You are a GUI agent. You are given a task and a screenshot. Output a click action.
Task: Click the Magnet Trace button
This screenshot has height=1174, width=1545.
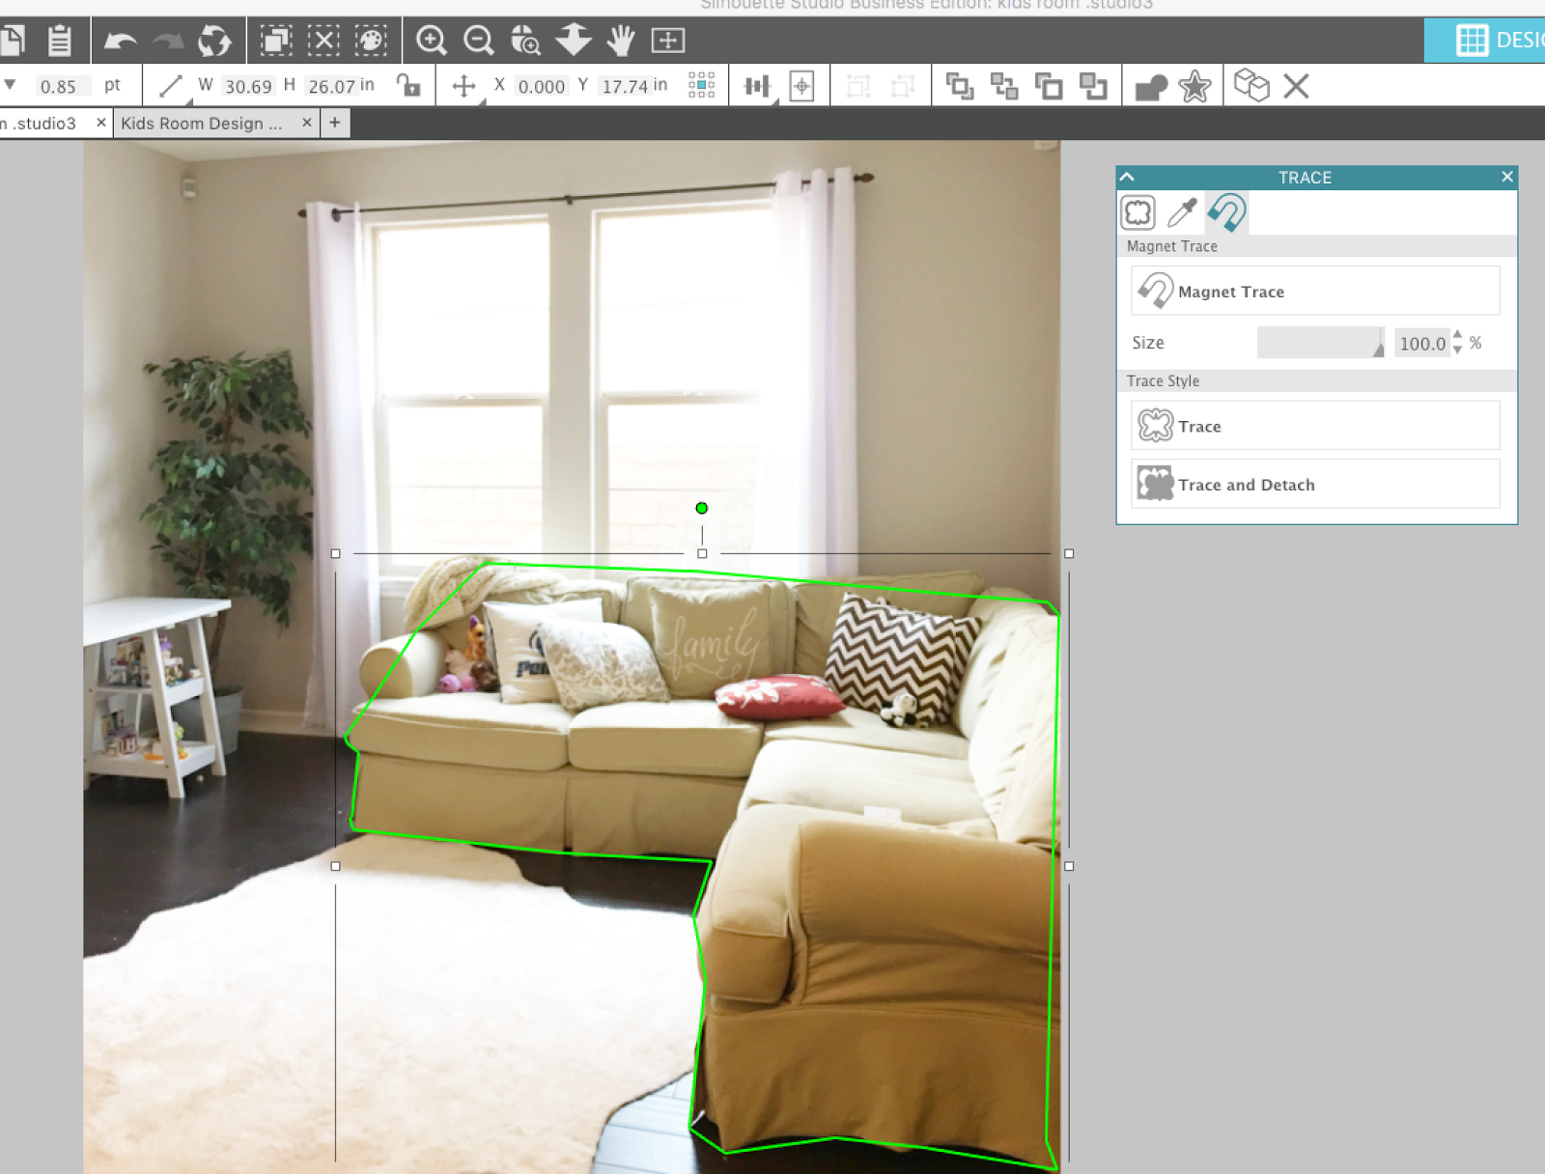tap(1313, 291)
